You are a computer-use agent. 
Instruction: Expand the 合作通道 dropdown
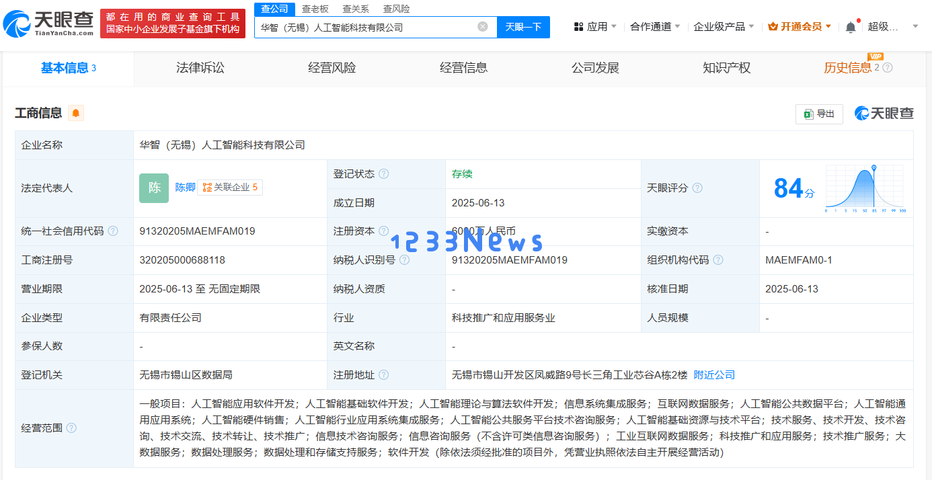coord(655,27)
